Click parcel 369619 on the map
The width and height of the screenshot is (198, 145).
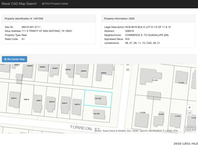click(14, 98)
